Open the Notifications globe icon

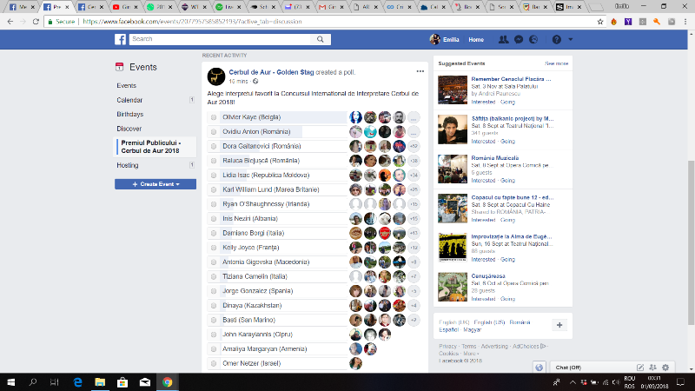533,40
